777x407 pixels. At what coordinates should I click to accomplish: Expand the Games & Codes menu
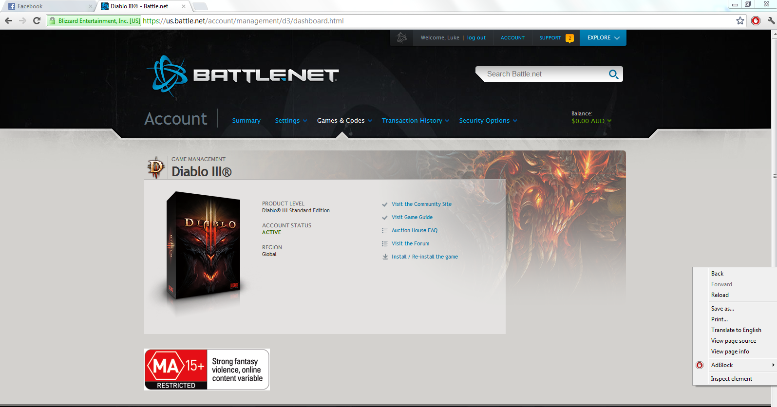pos(344,121)
